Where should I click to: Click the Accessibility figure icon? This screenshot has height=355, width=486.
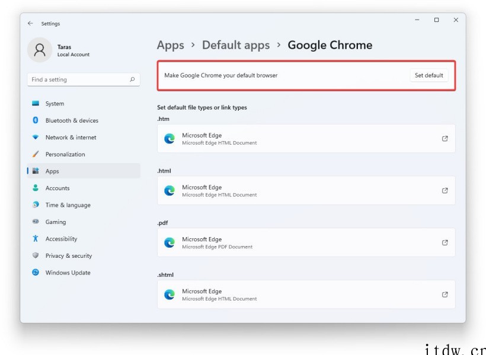click(x=36, y=238)
